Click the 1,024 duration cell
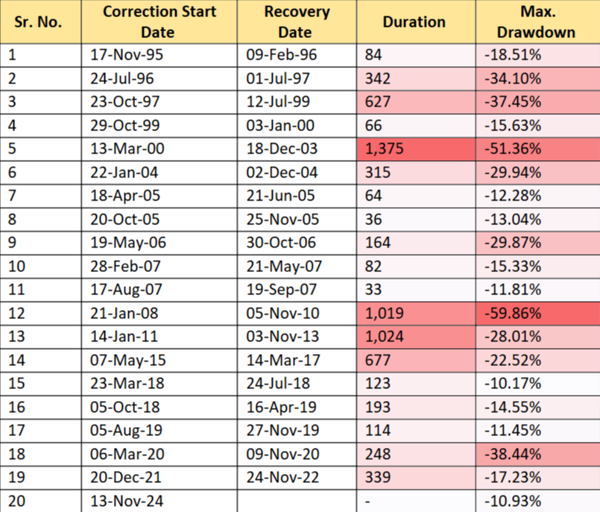 pos(414,337)
